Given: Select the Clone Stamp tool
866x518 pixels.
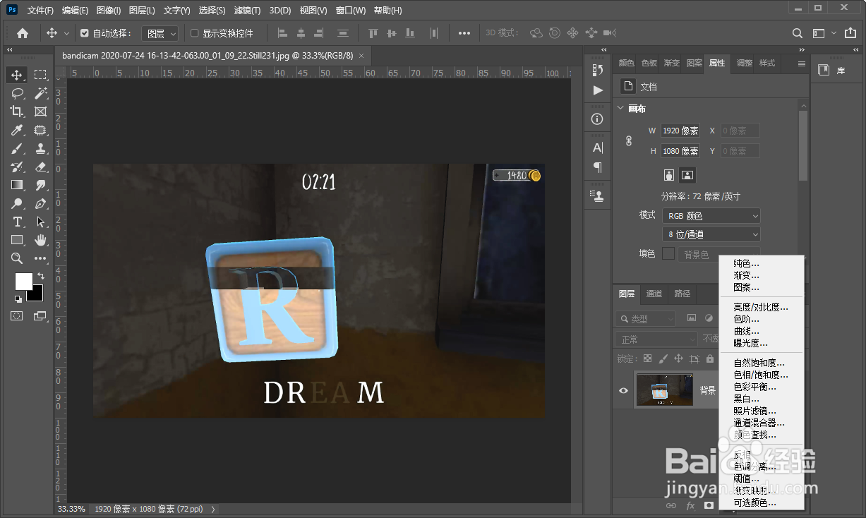Looking at the screenshot, I should [41, 148].
